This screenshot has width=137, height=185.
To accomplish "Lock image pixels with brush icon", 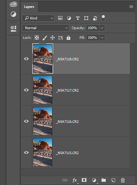I will 45,38.
